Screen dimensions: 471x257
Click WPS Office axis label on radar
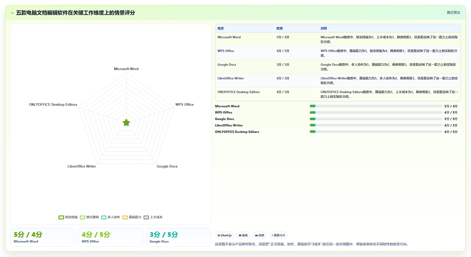point(184,105)
